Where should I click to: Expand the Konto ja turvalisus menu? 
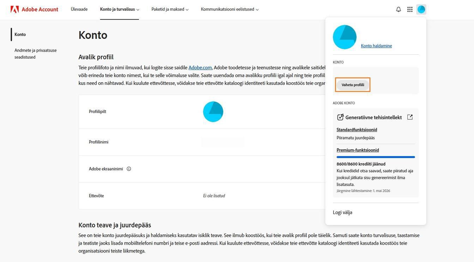coord(120,9)
